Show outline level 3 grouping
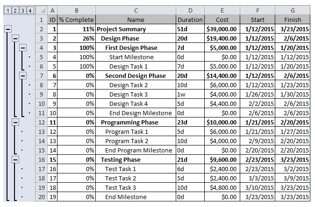This screenshot has height=207, width=315. [x=22, y=10]
